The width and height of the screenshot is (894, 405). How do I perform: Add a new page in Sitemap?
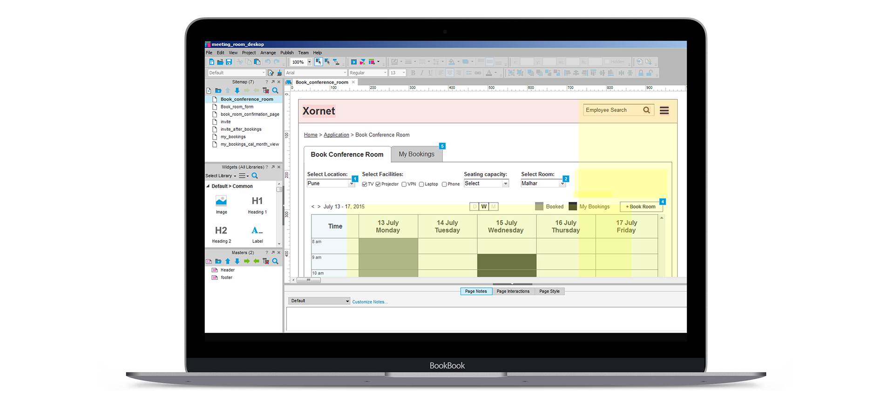[x=209, y=91]
